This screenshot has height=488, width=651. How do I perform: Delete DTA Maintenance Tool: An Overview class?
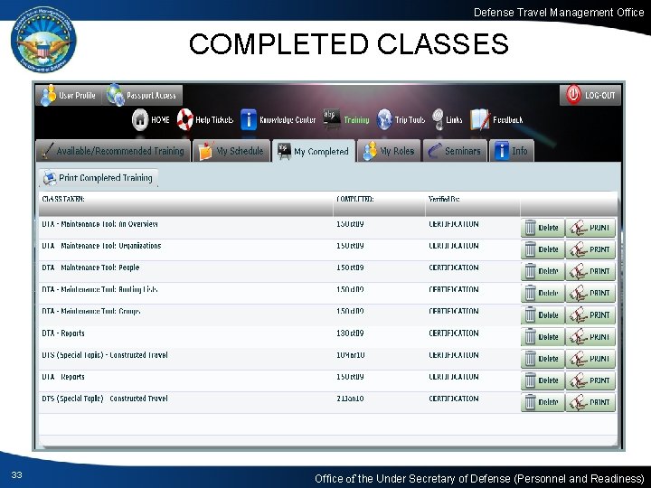[542, 228]
